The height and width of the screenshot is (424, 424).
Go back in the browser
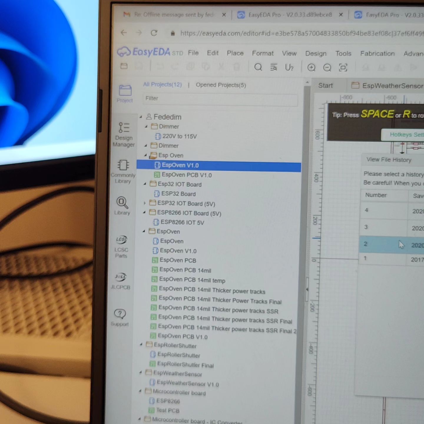pyautogui.click(x=124, y=33)
